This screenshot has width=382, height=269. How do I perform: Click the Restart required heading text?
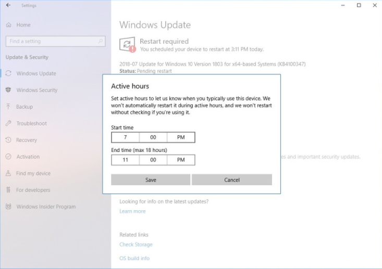[164, 41]
